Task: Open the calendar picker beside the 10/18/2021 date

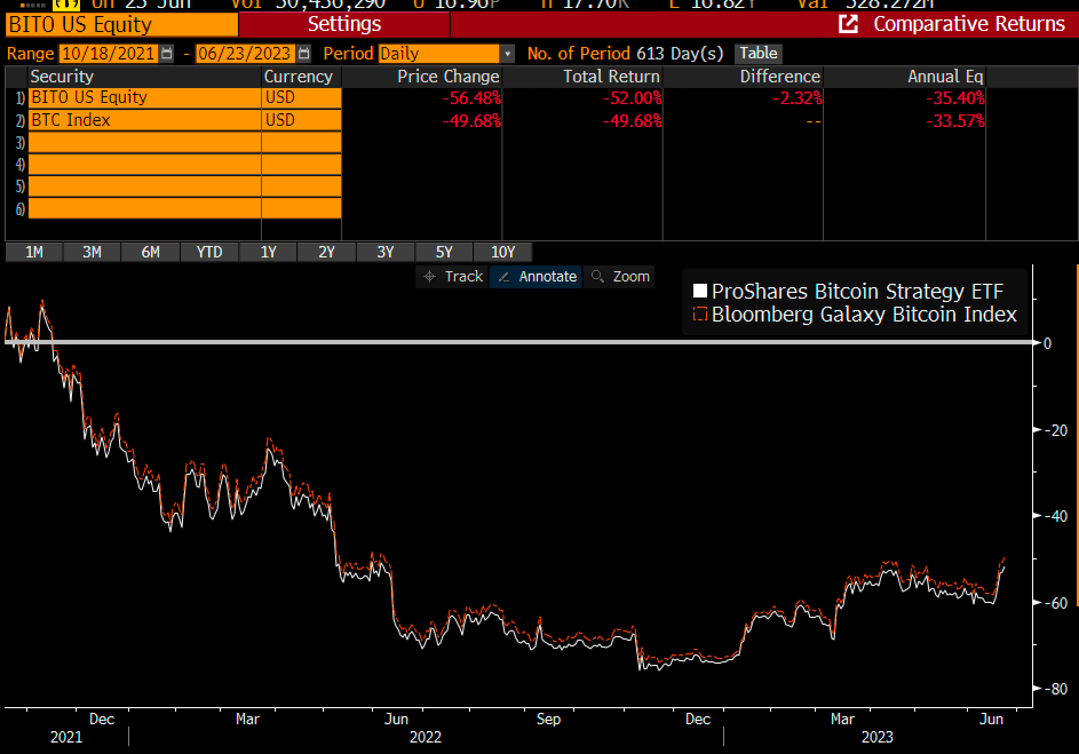Action: pos(166,53)
